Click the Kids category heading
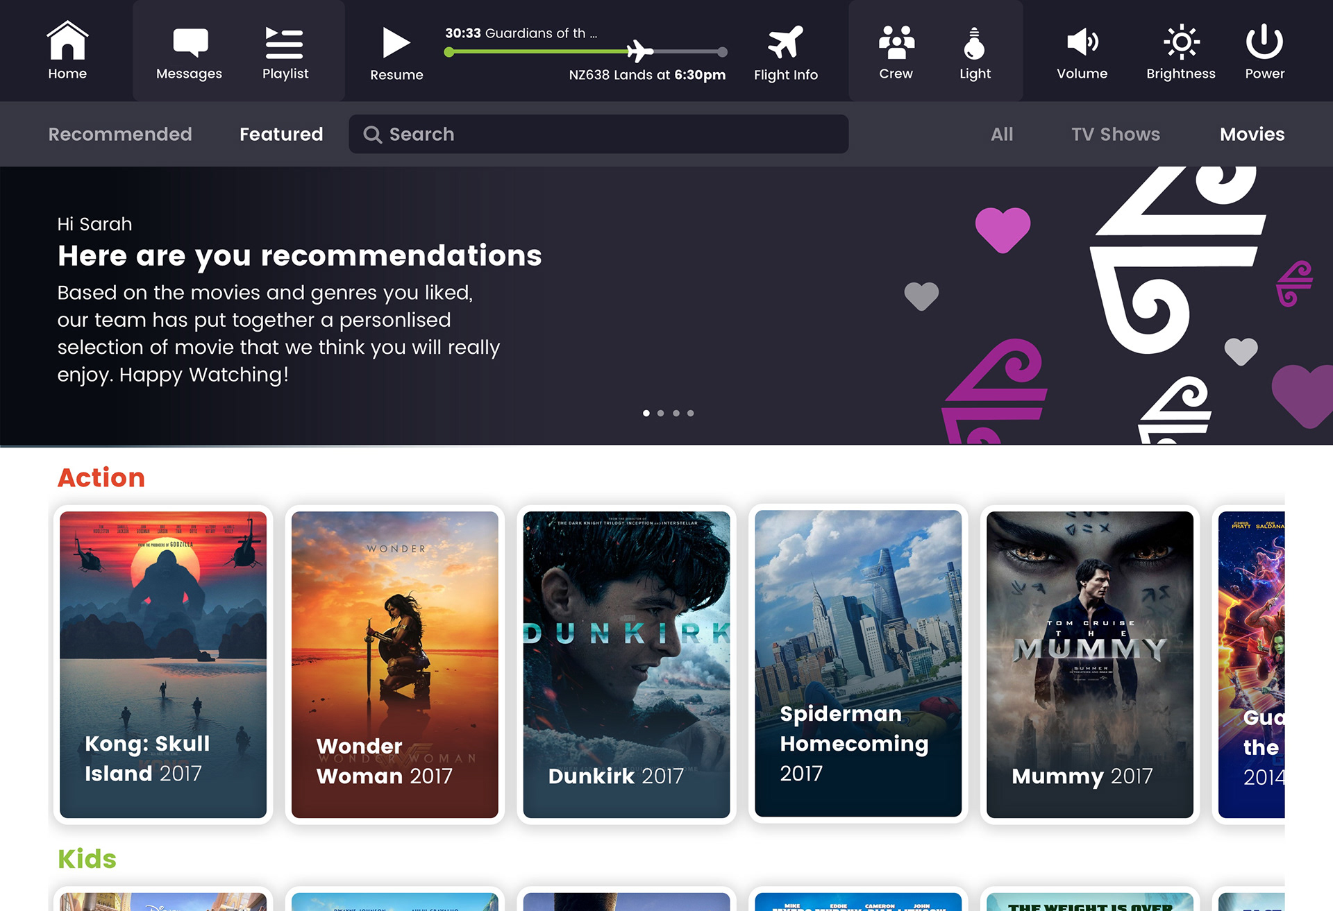Image resolution: width=1333 pixels, height=911 pixels. click(87, 859)
